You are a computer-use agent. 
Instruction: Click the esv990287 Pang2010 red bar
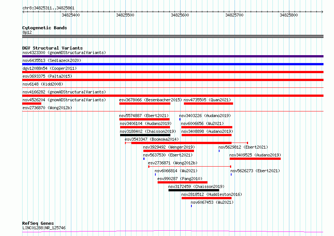(182, 182)
